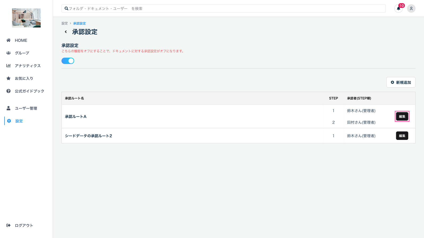Click the アナリティクス chart icon
The height and width of the screenshot is (238, 424).
click(x=8, y=66)
